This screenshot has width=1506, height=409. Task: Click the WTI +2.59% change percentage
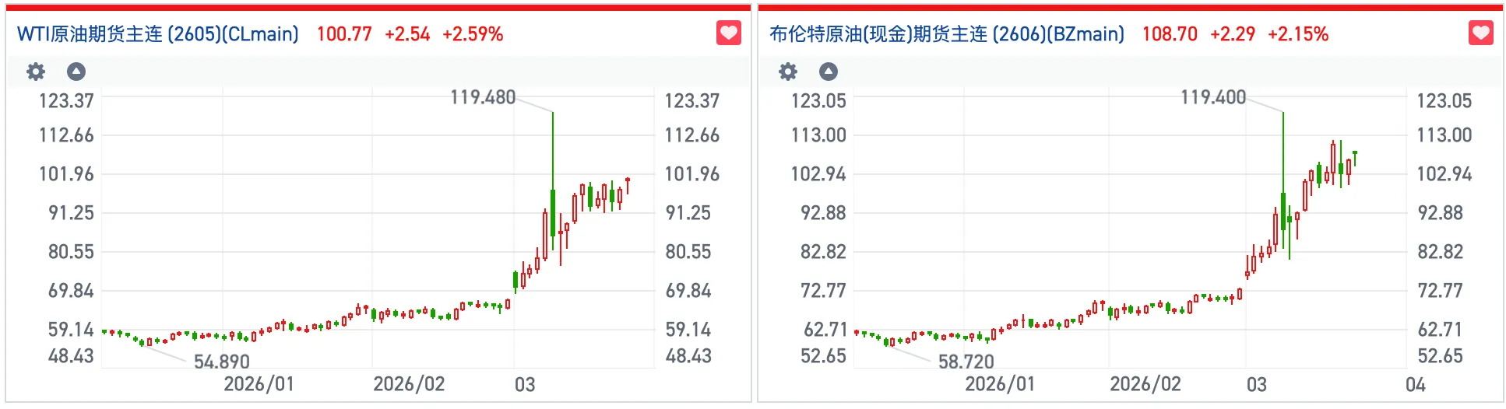click(x=473, y=34)
